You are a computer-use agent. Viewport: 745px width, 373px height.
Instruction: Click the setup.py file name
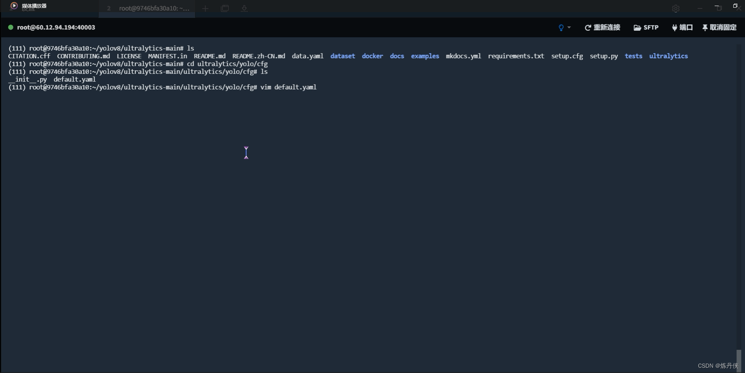tap(604, 56)
